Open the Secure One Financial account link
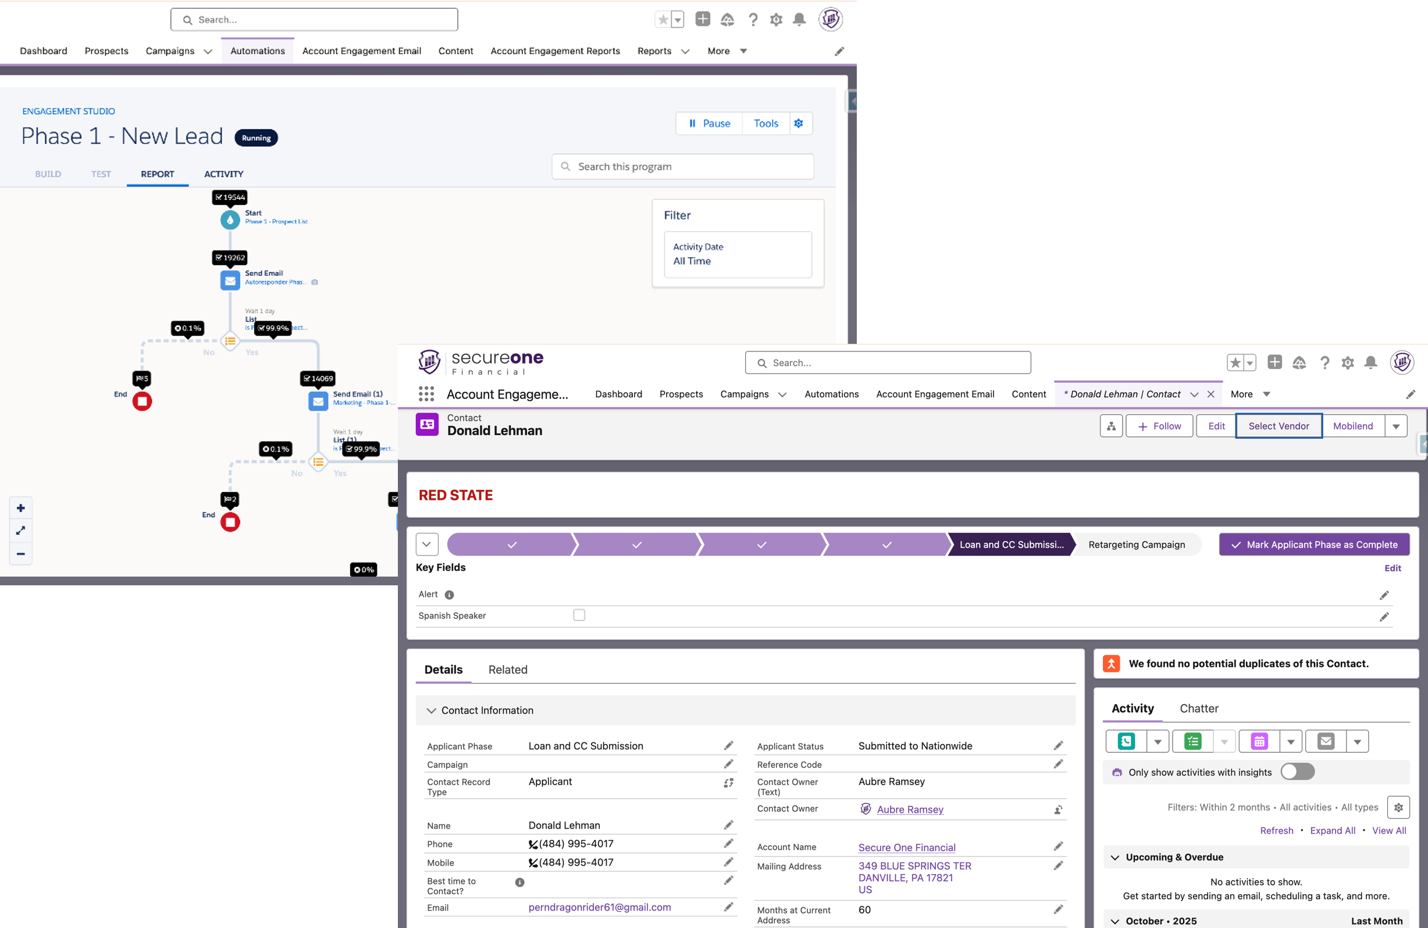This screenshot has height=928, width=1428. [x=907, y=848]
